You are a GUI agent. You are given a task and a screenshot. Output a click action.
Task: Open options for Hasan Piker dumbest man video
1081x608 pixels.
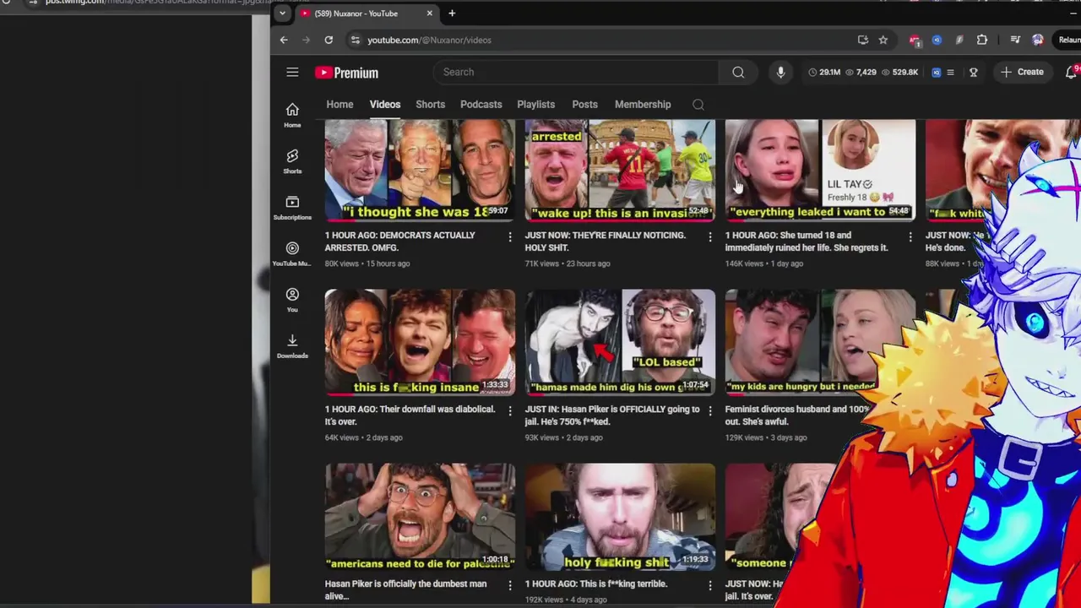tap(509, 585)
